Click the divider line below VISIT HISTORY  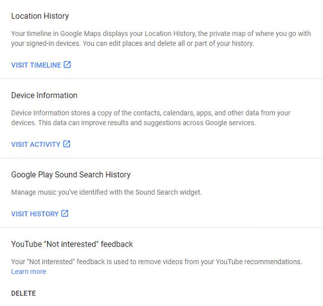point(161,227)
